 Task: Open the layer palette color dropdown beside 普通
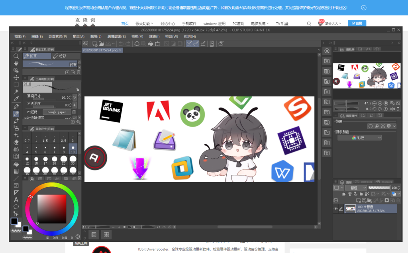pos(339,188)
